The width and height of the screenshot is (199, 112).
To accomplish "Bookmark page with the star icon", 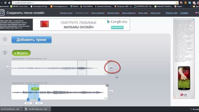I will click(177, 3).
